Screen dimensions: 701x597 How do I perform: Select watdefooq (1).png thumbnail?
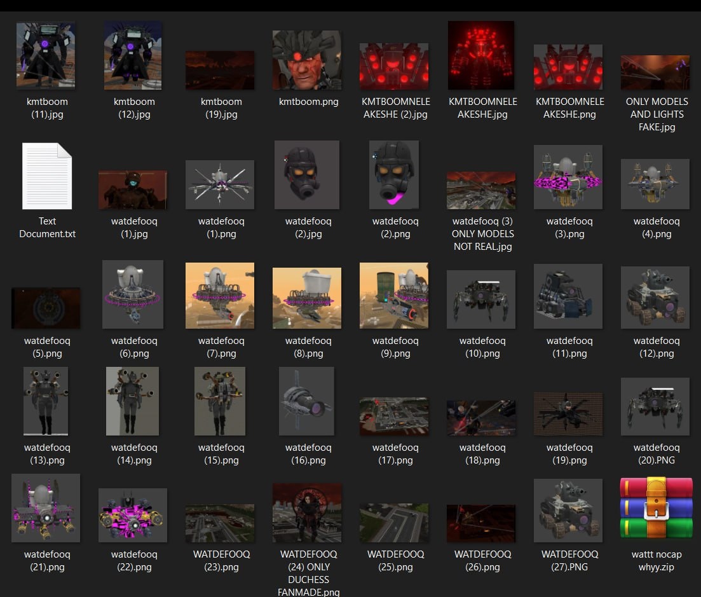coord(220,184)
